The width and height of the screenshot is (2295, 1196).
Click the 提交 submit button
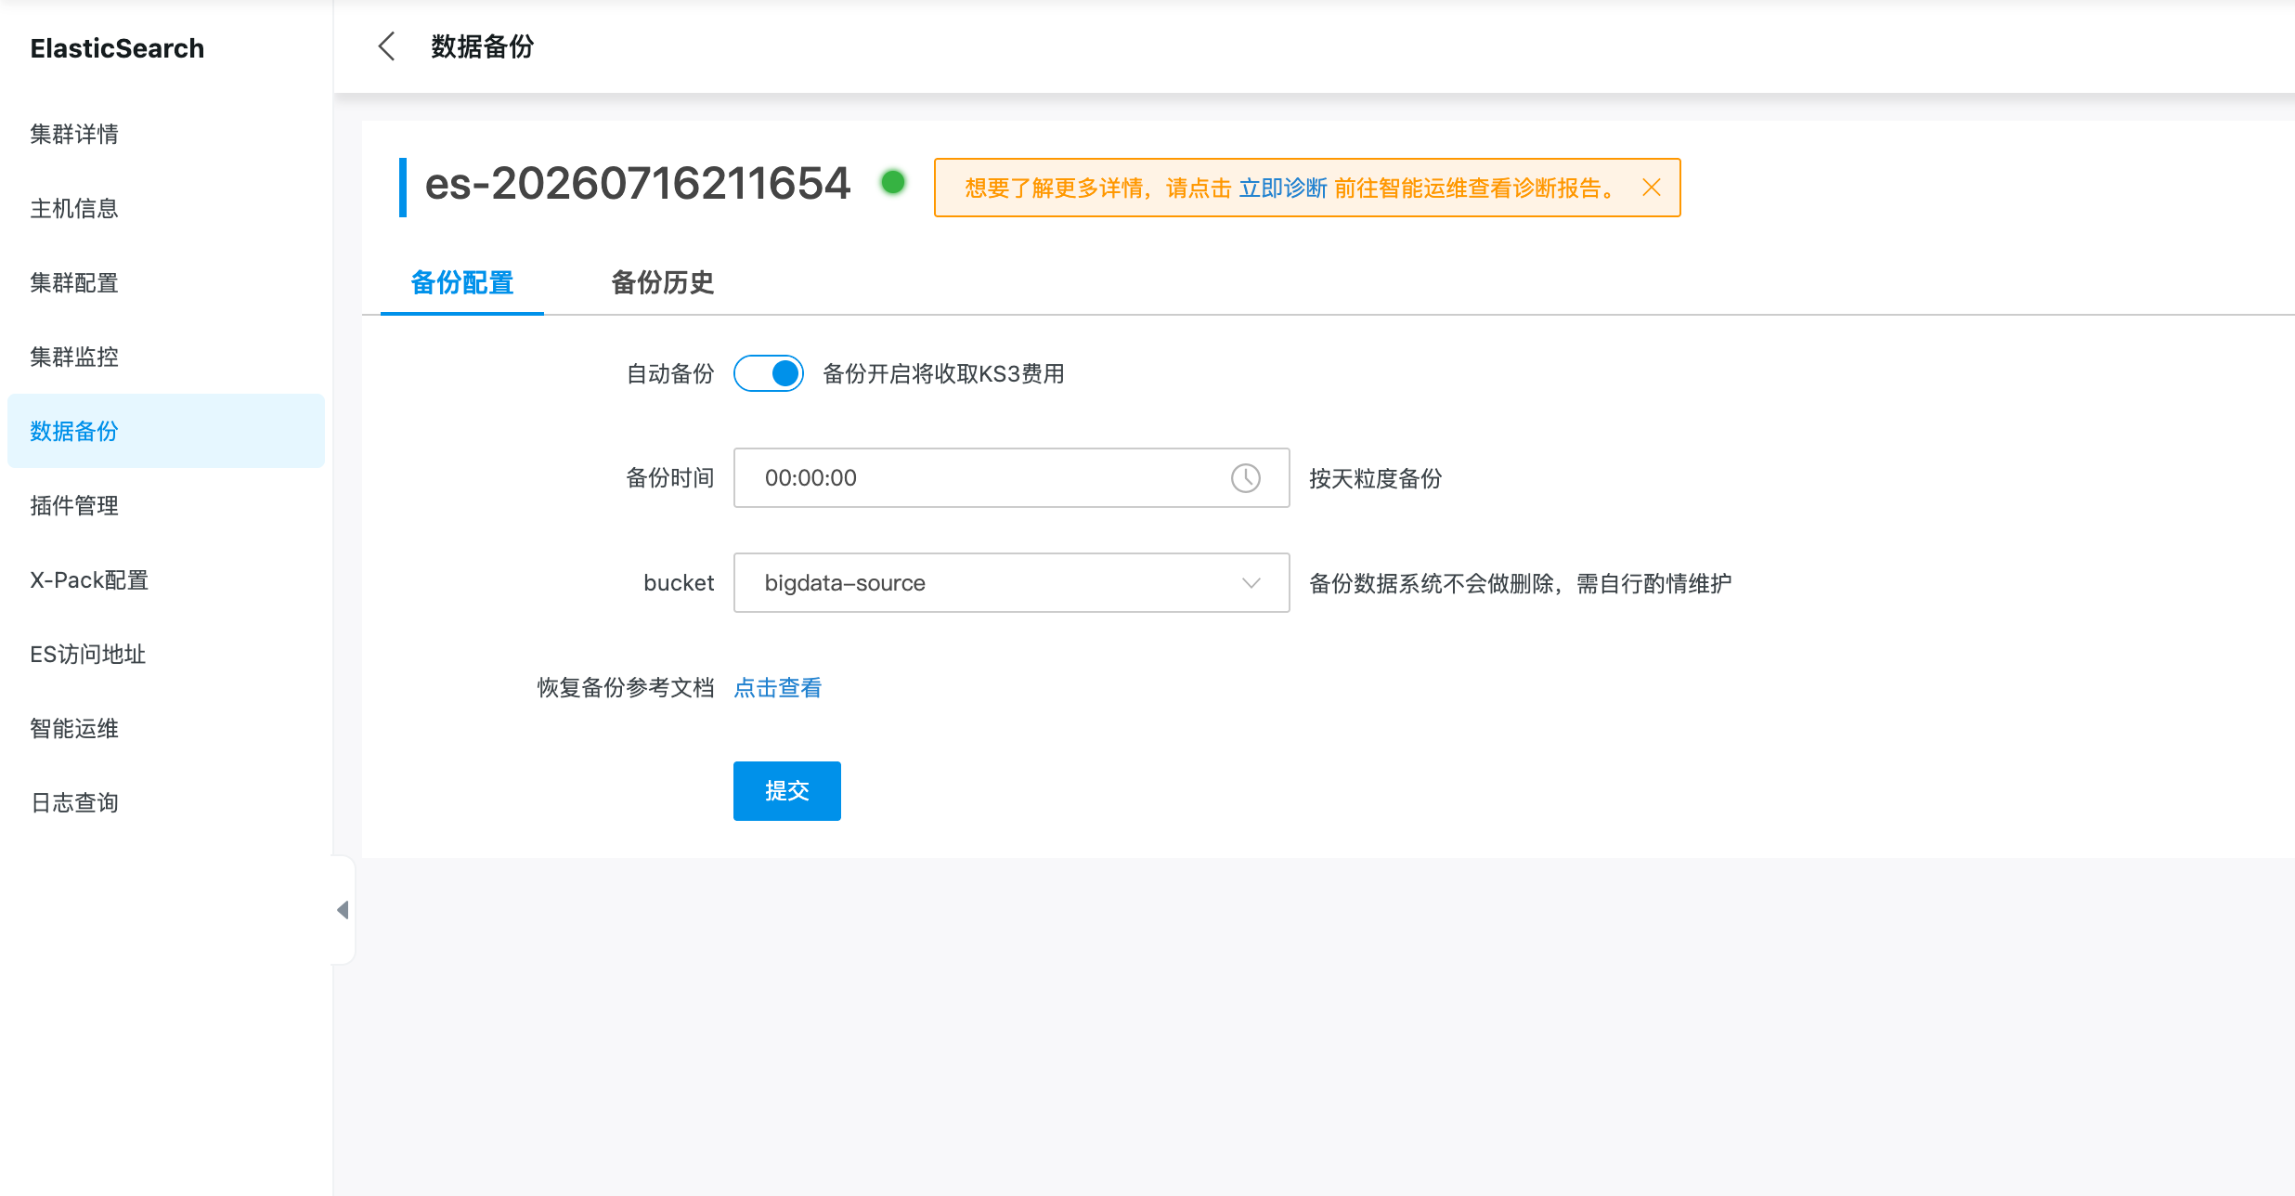[787, 791]
